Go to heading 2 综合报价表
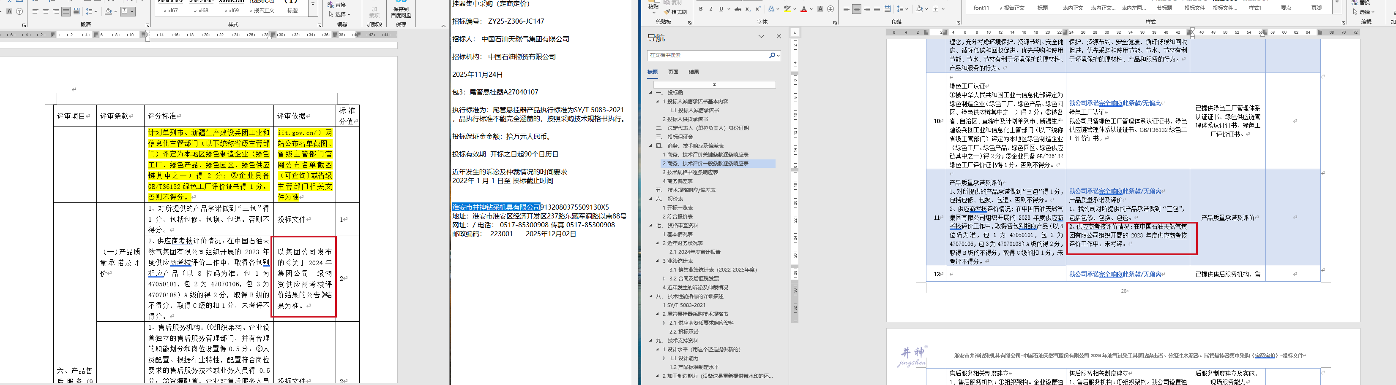The height and width of the screenshot is (385, 1396). (x=678, y=216)
